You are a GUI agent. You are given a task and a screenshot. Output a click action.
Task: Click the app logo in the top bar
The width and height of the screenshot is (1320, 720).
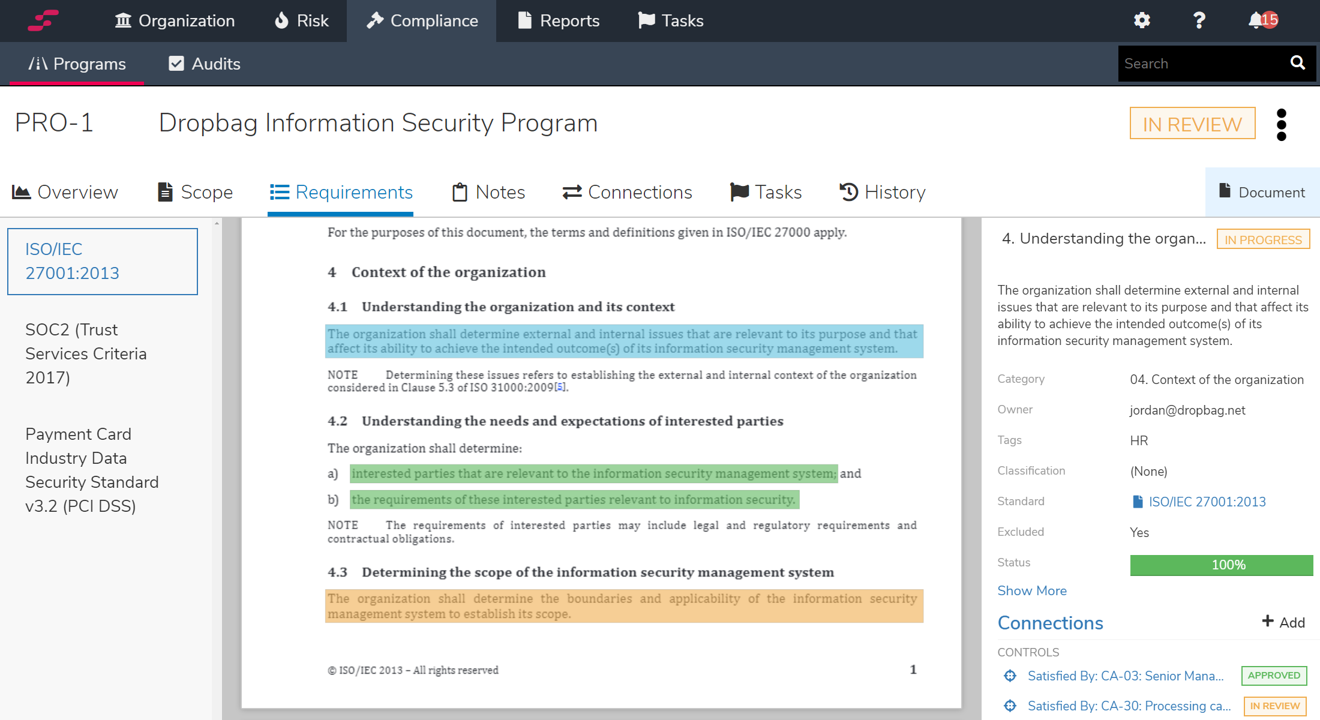[x=43, y=20]
